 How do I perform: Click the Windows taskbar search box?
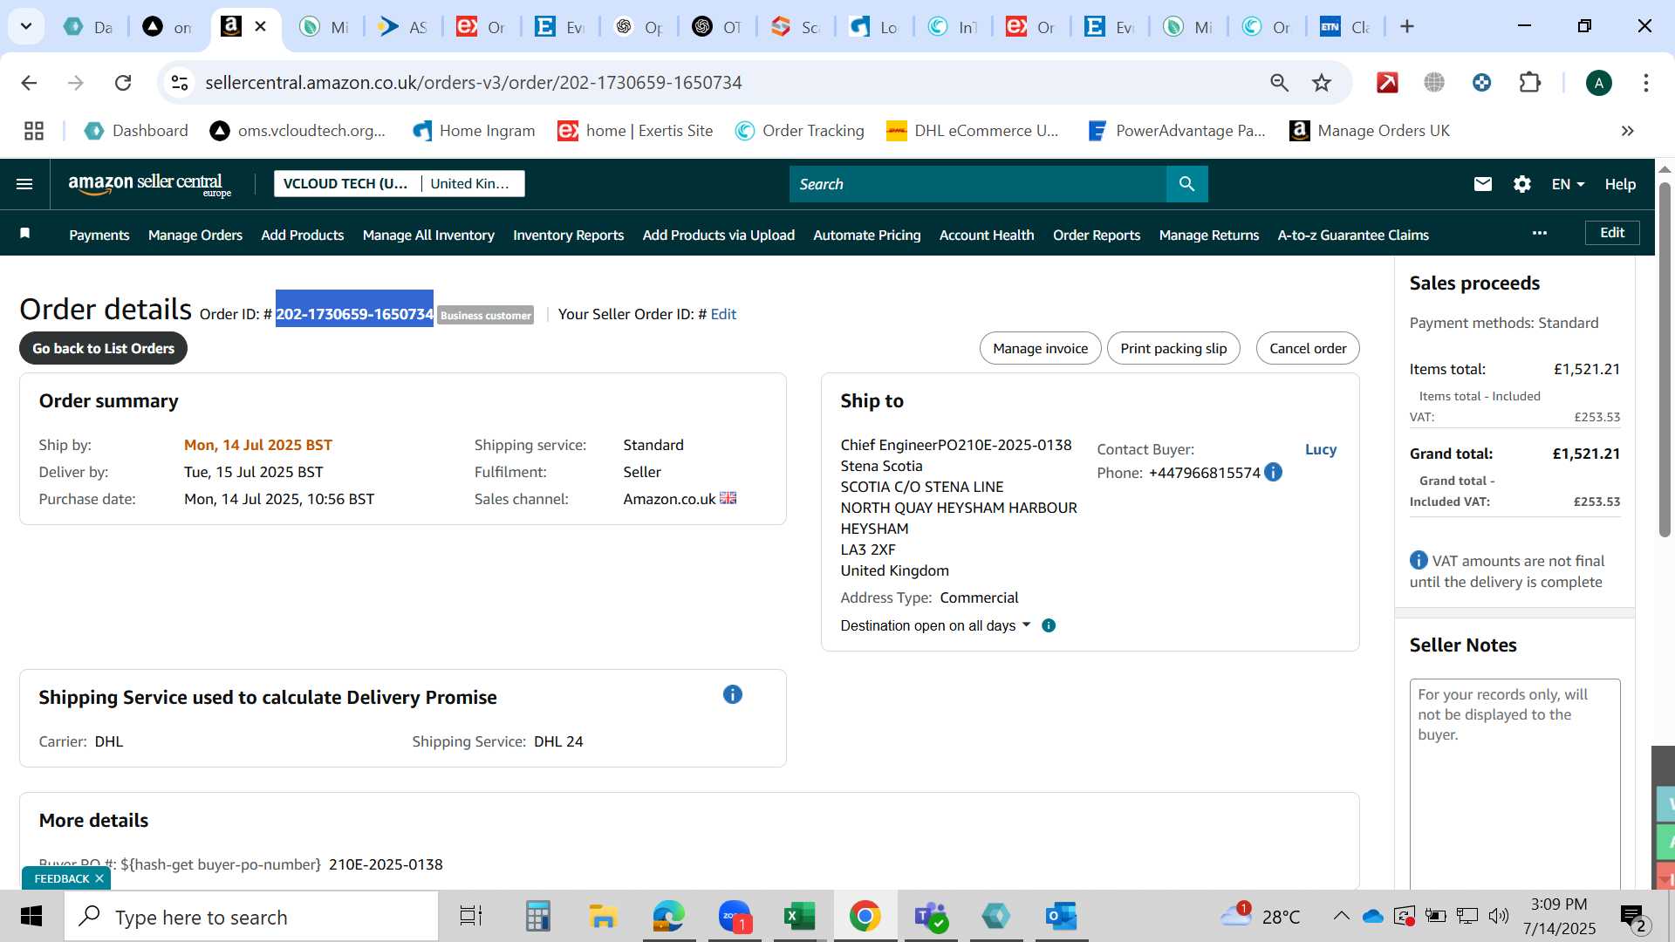click(251, 917)
